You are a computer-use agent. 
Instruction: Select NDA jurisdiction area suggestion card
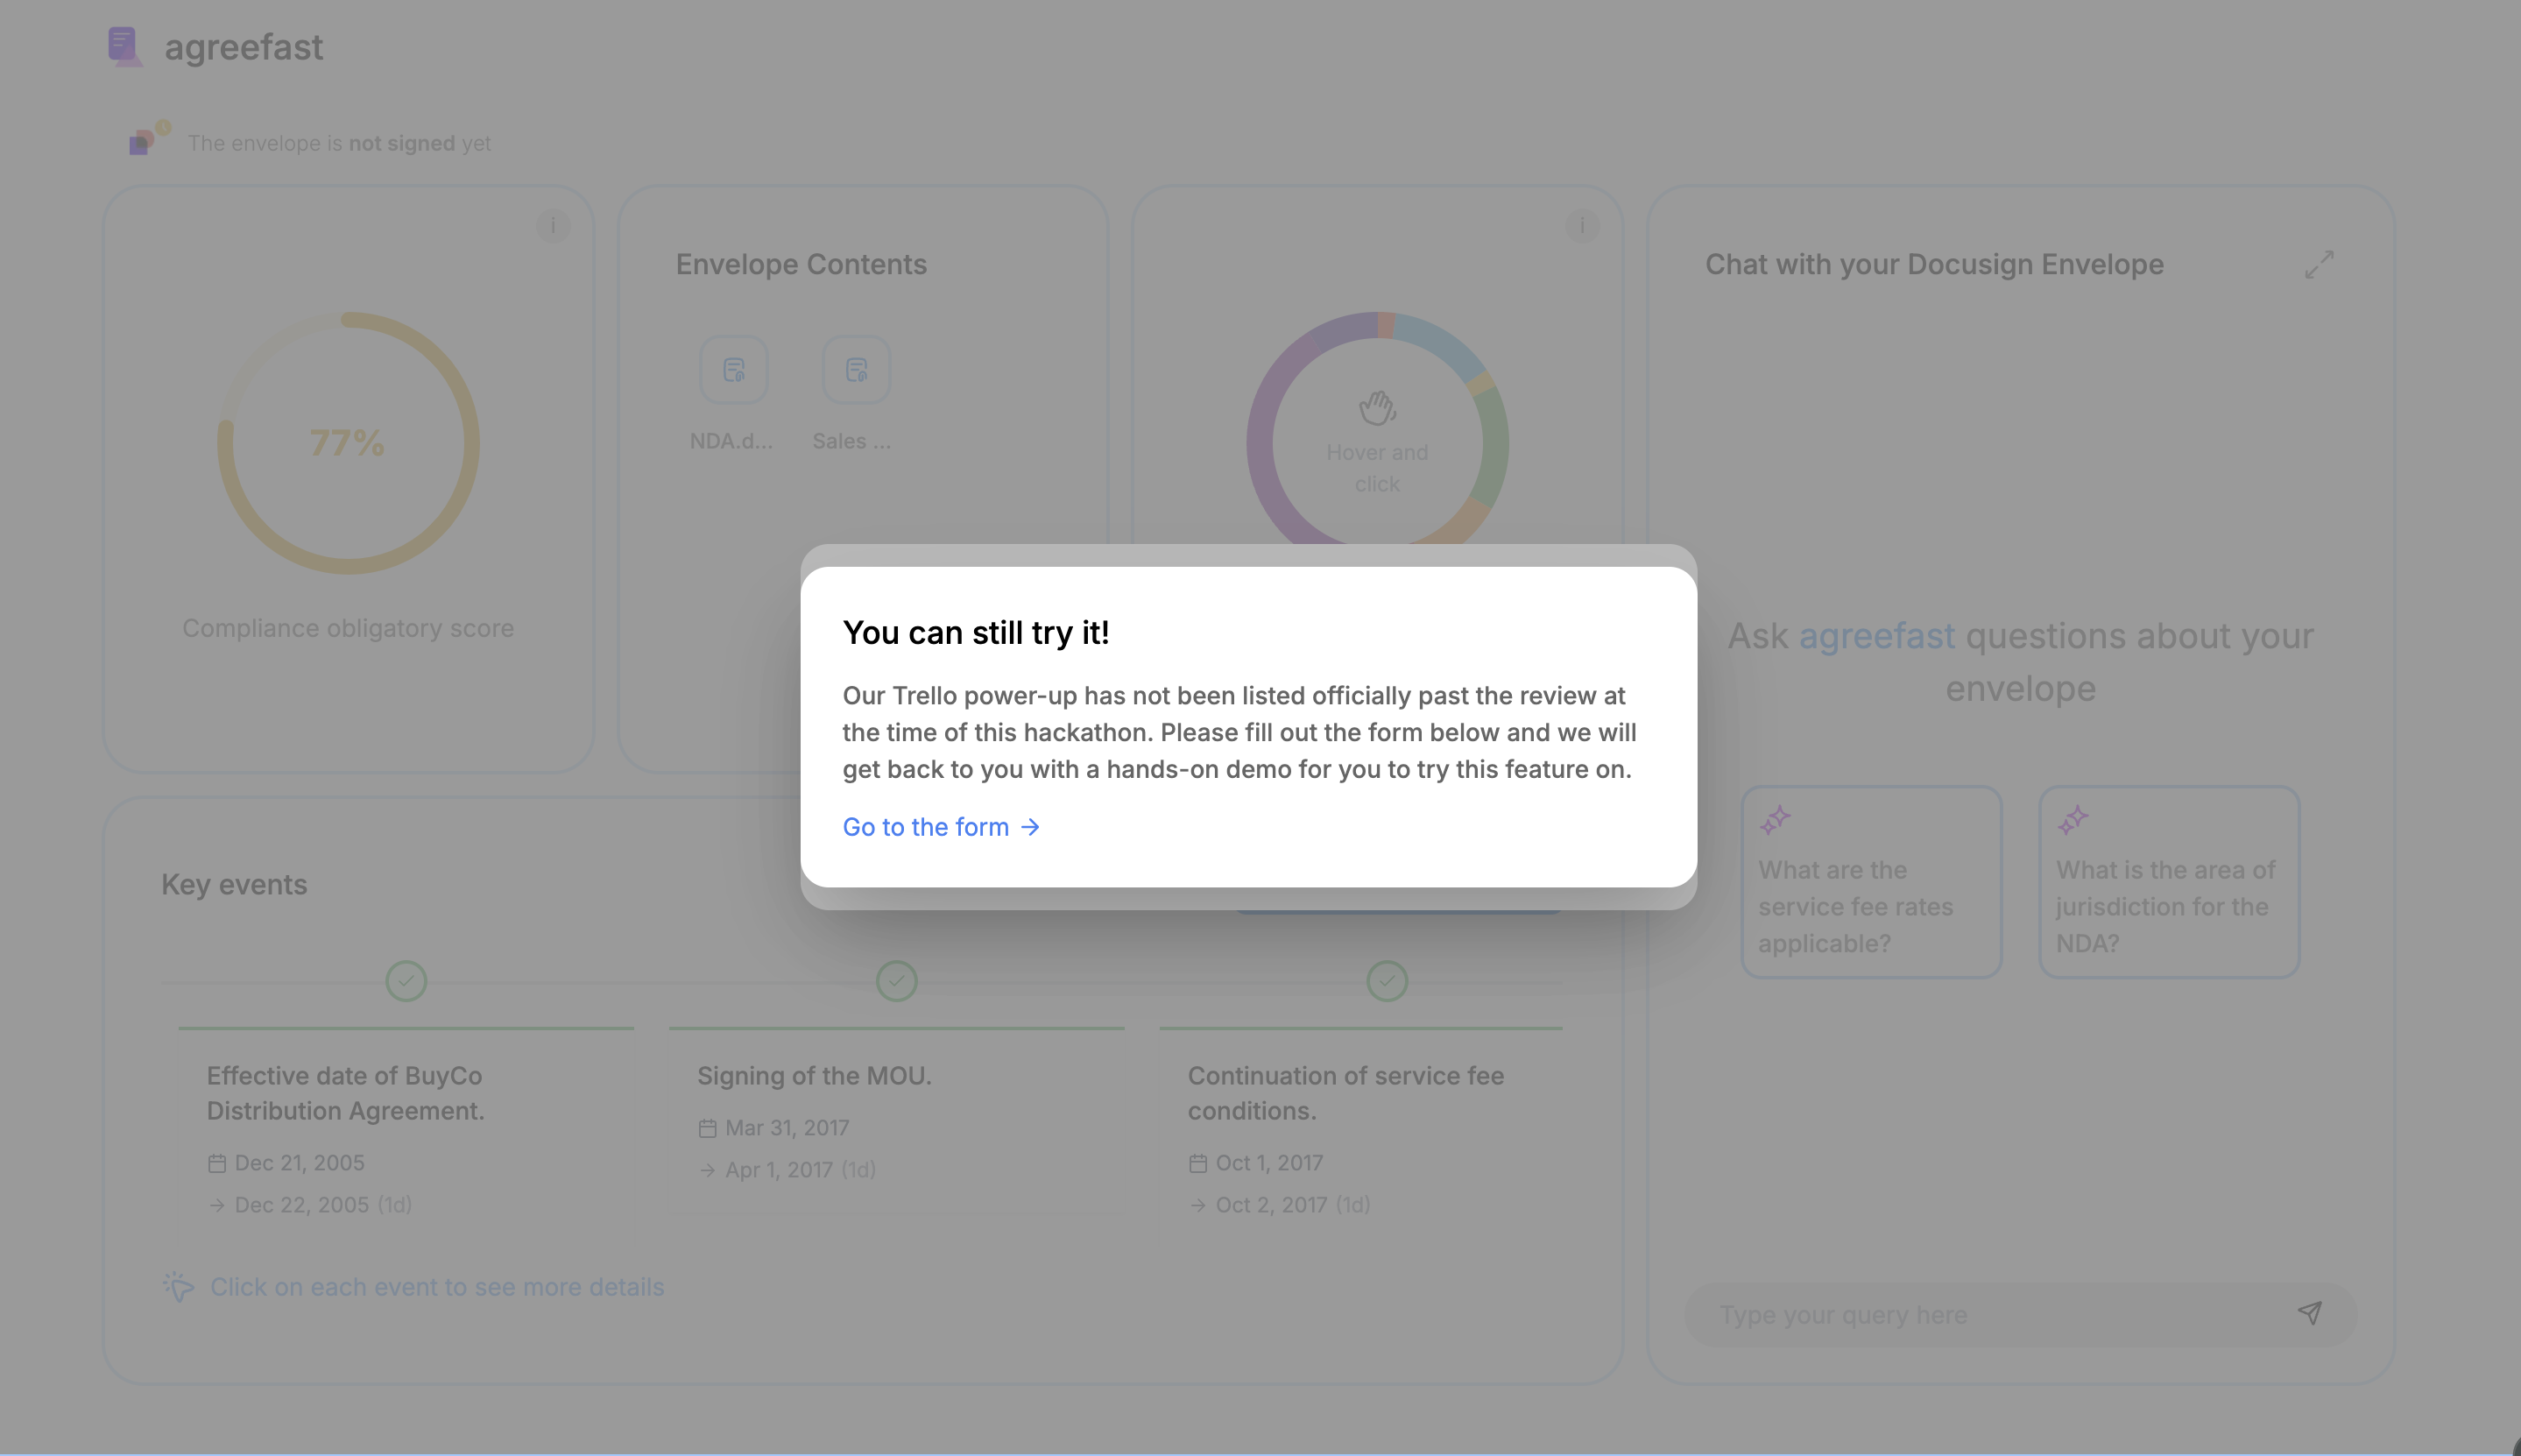point(2168,882)
